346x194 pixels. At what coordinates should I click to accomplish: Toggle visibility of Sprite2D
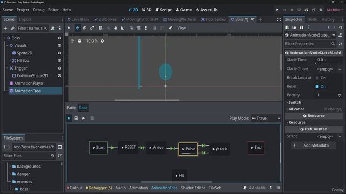[59, 53]
